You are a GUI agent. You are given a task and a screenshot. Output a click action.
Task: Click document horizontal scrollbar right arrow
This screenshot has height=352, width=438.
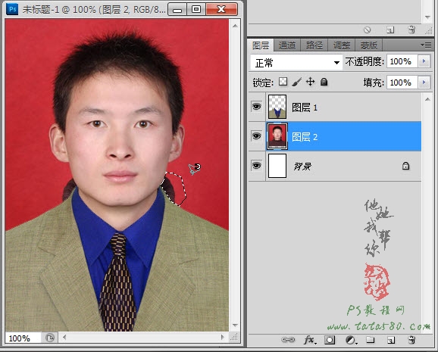tap(223, 337)
